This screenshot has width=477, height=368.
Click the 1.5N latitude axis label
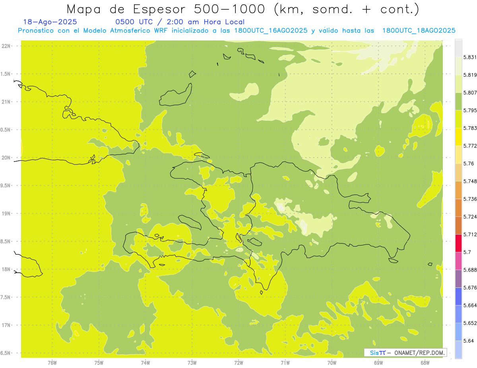[6, 74]
